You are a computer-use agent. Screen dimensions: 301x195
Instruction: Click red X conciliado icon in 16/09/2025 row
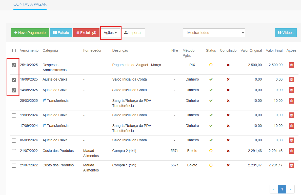[228, 80]
